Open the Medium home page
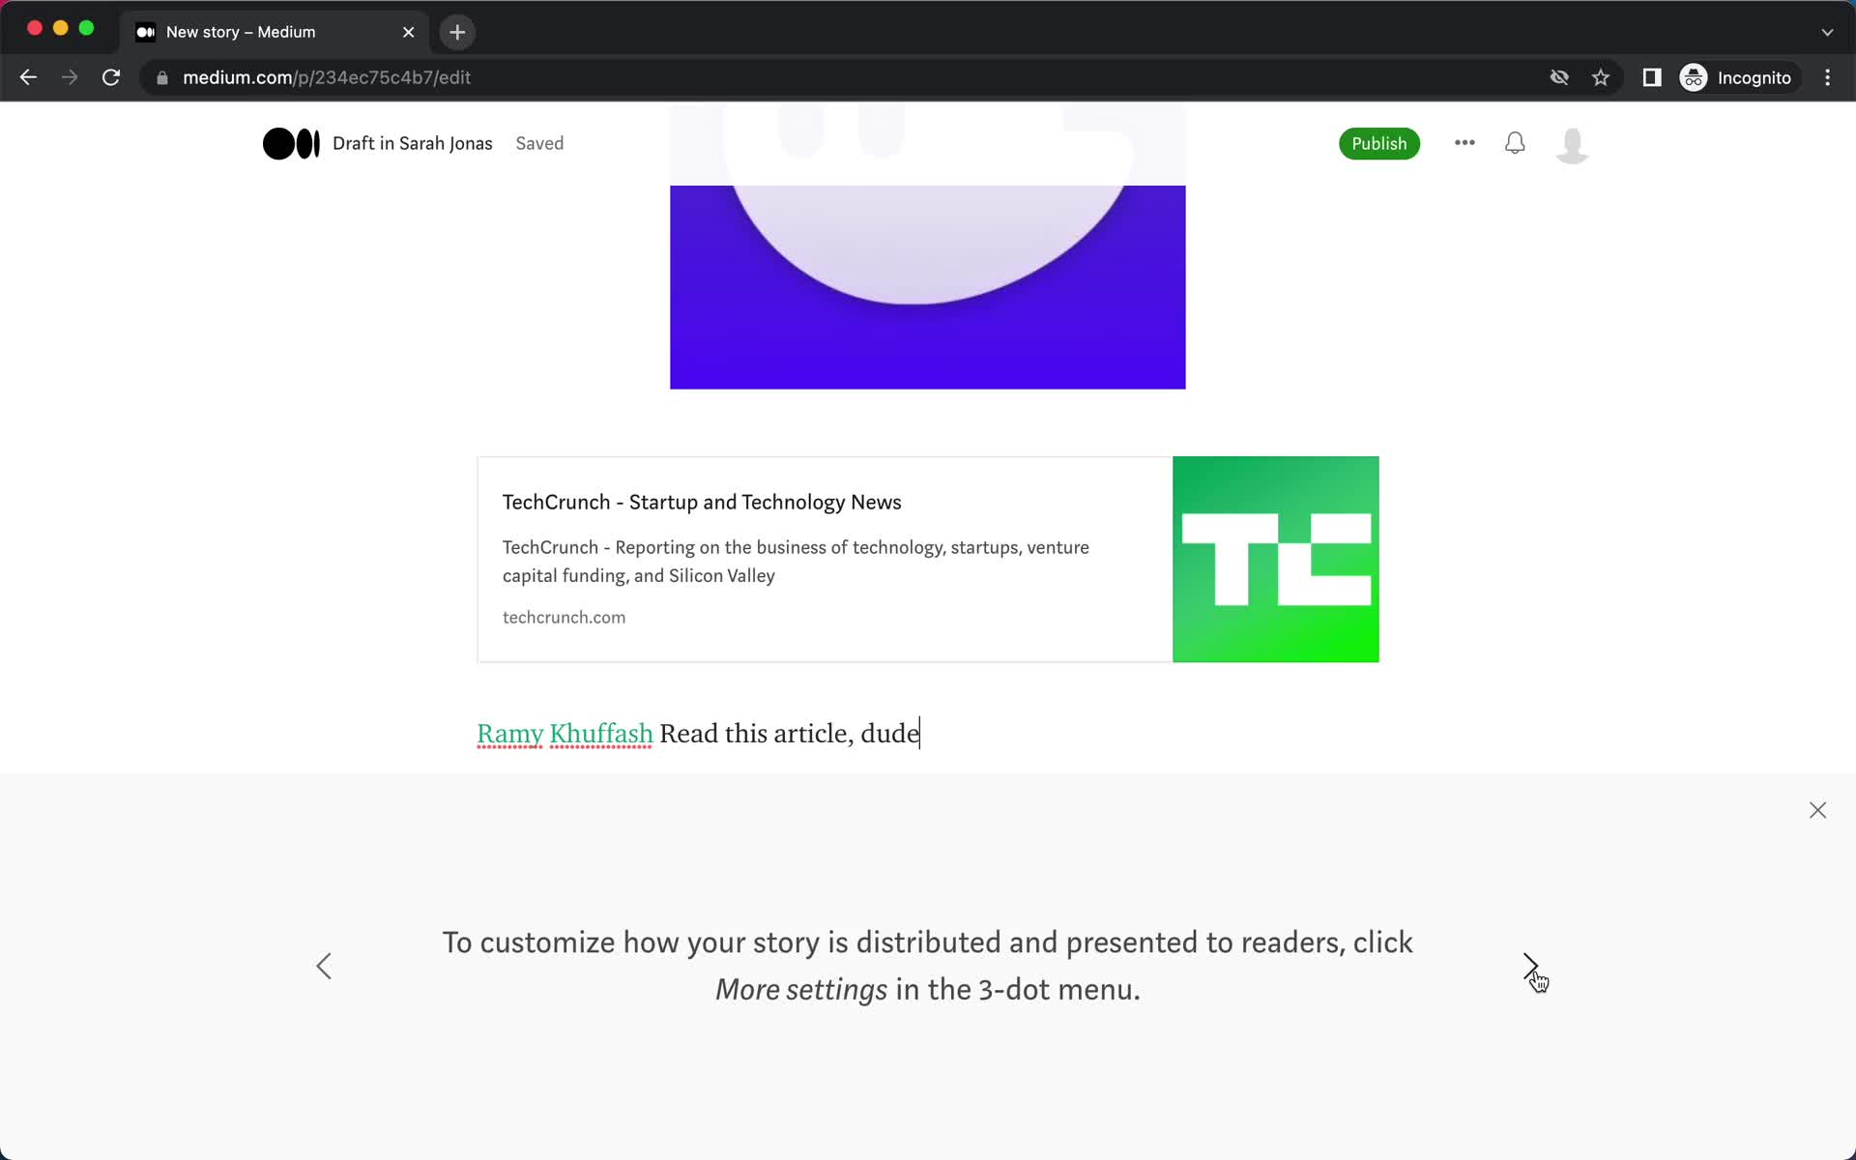Viewport: 1856px width, 1160px height. coord(290,142)
